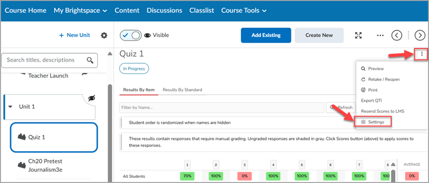Click the fullscreen expand icon

(358, 35)
